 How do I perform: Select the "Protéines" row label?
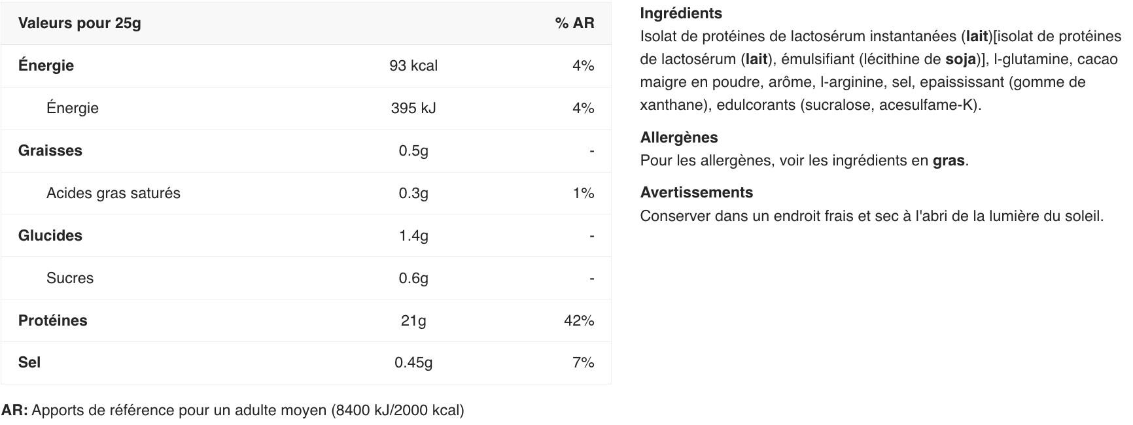tap(52, 320)
